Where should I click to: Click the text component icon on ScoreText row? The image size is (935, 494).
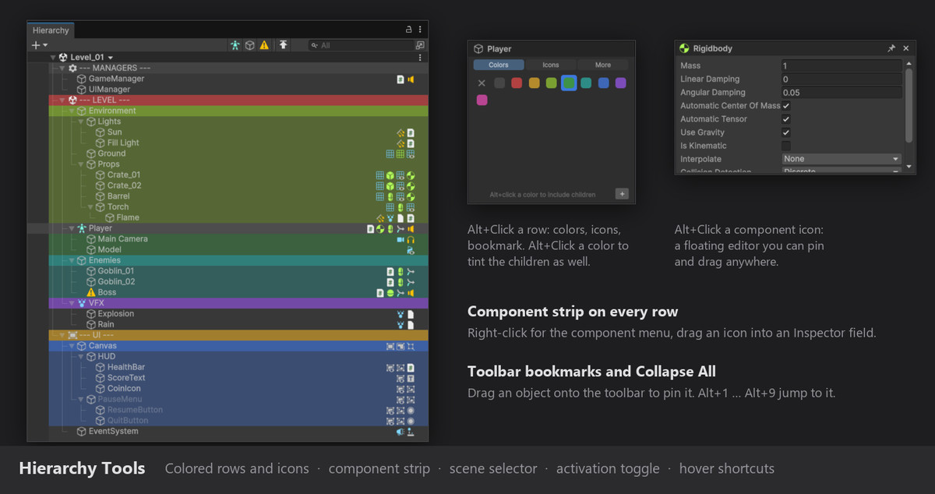click(x=411, y=378)
